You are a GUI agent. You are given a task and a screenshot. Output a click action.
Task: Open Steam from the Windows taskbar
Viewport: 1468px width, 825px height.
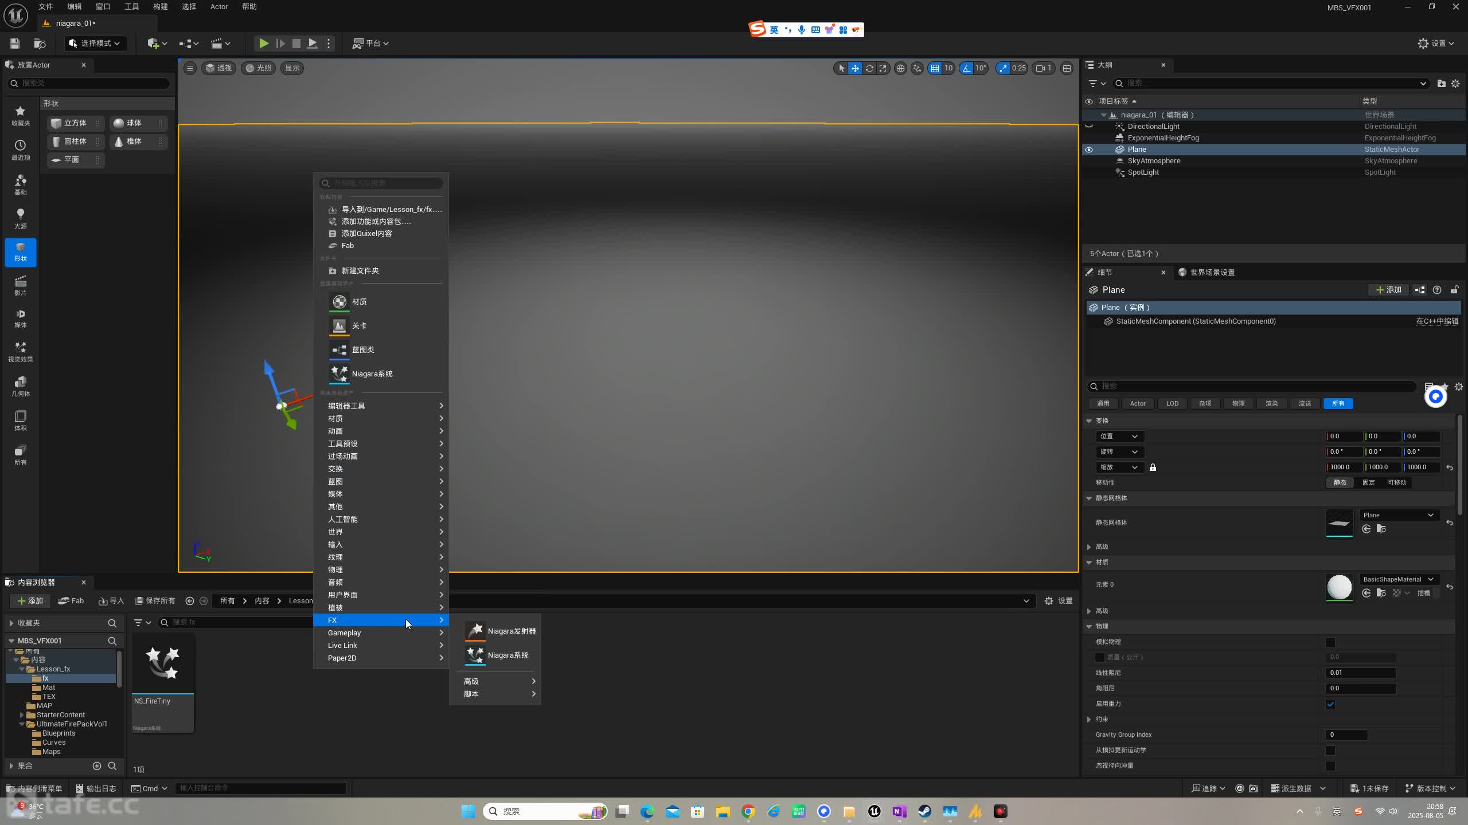[925, 811]
